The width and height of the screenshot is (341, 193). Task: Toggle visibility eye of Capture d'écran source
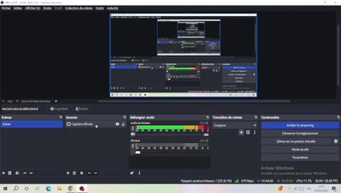[117, 124]
